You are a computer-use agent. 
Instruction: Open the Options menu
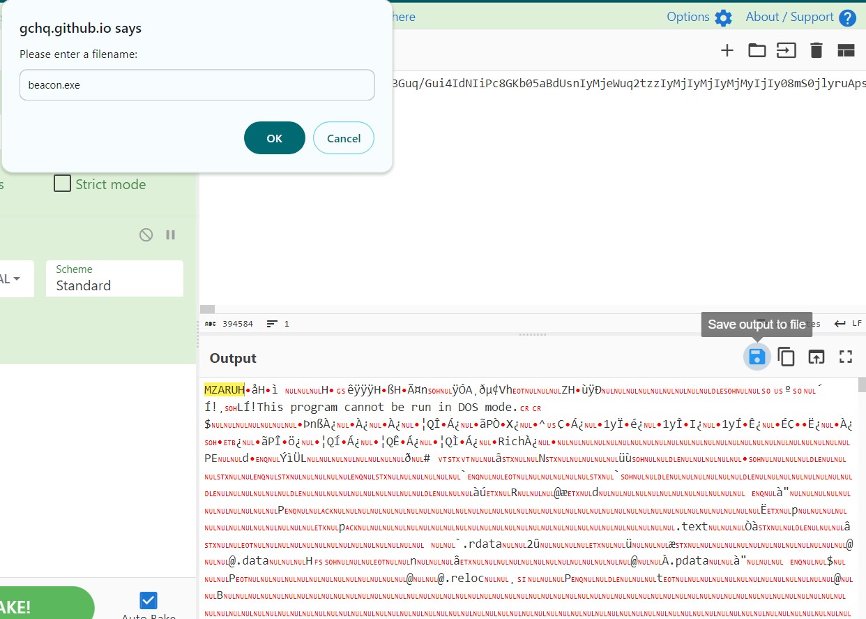(699, 17)
